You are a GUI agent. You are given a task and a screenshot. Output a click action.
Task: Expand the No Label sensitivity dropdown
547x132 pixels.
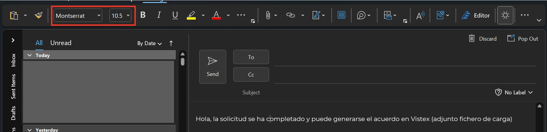pyautogui.click(x=514, y=93)
